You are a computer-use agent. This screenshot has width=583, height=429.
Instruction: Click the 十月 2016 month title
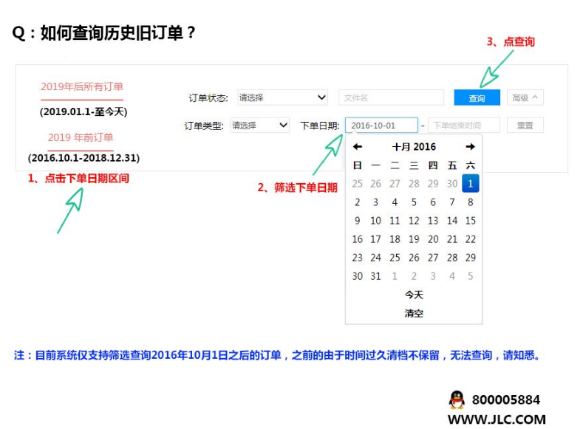point(414,147)
